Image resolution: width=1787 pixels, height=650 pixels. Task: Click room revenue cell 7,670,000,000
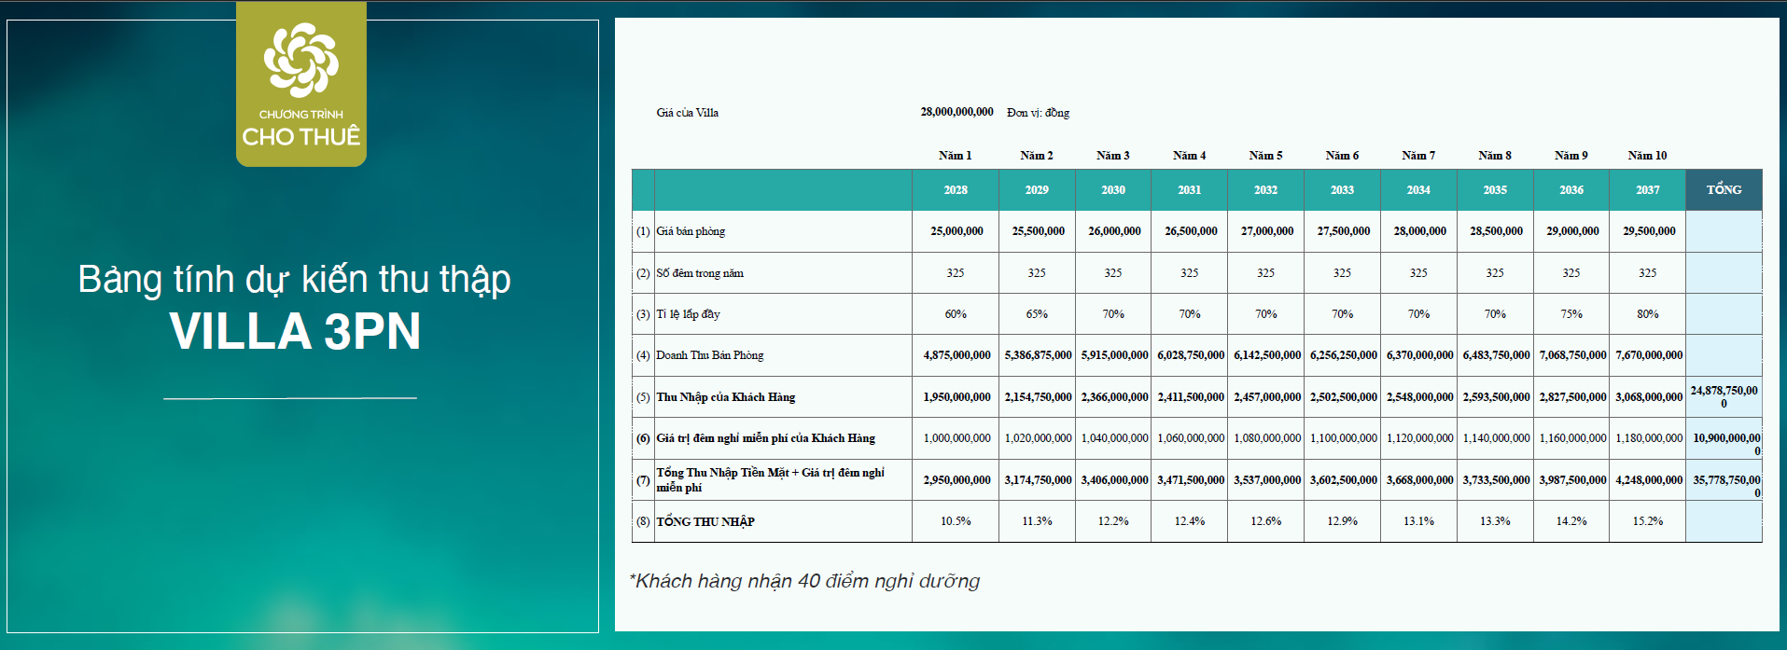tap(1649, 355)
